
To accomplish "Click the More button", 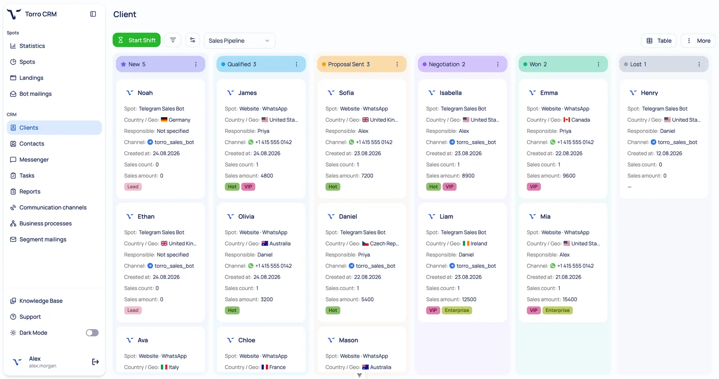I will (698, 40).
